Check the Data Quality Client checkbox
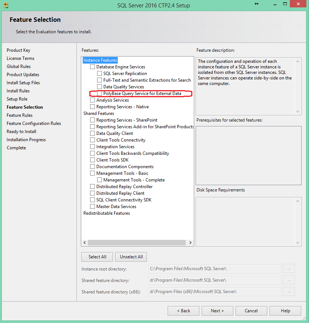 [x=93, y=133]
